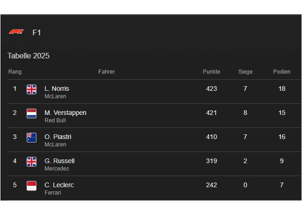Click the F1 logo icon
Screen dimensions: 302x215
coord(16,32)
